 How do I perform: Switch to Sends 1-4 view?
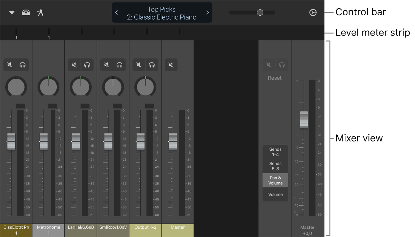point(275,152)
